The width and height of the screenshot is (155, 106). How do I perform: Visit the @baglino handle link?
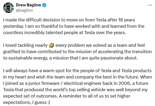click(24, 10)
